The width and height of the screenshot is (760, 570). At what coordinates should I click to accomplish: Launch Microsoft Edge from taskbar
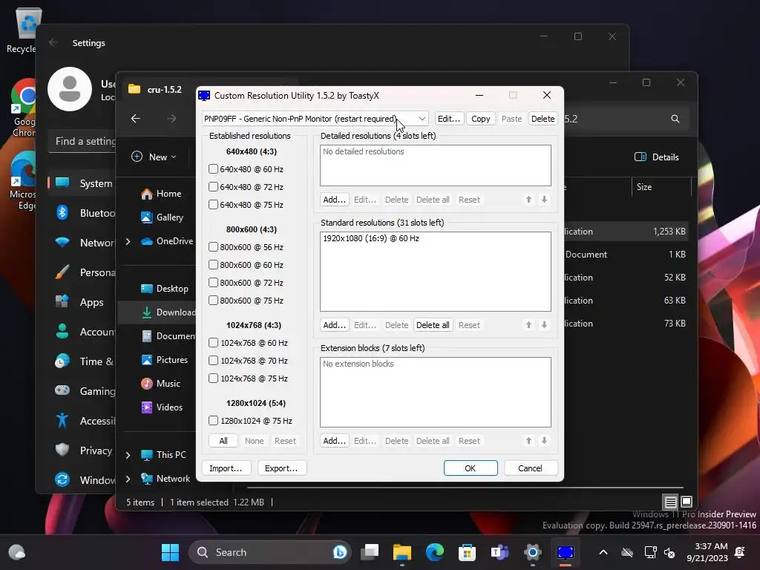[x=435, y=552]
